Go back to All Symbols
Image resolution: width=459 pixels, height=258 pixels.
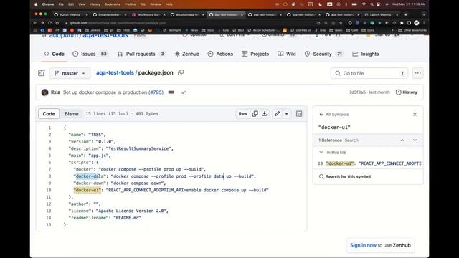tap(333, 115)
